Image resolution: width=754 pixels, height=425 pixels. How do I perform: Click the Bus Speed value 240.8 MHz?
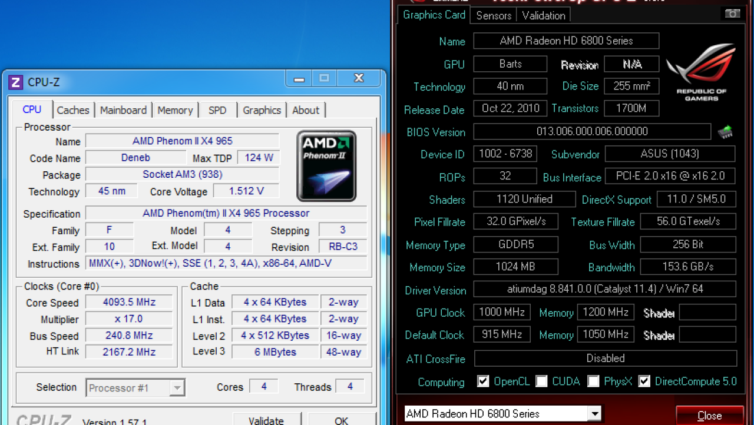click(x=129, y=336)
